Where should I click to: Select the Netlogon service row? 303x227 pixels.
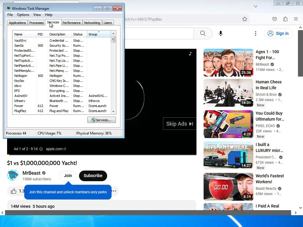point(62,76)
